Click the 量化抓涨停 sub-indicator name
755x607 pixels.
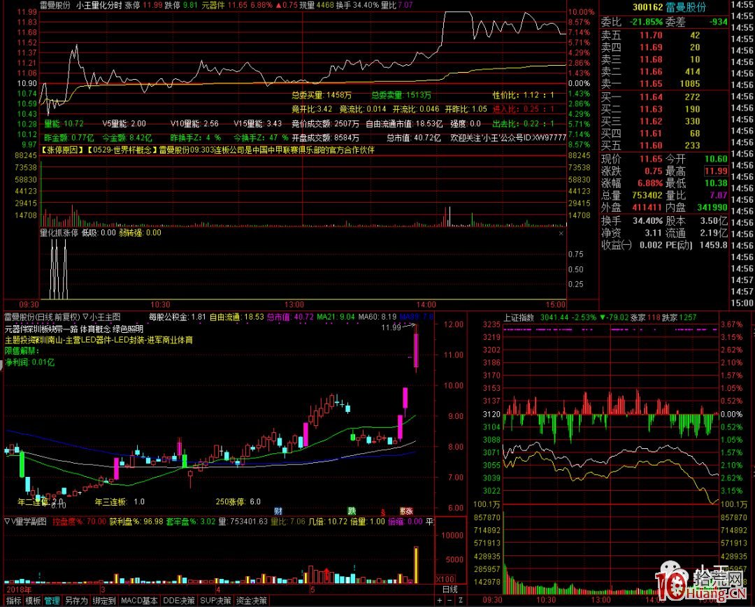(58, 233)
